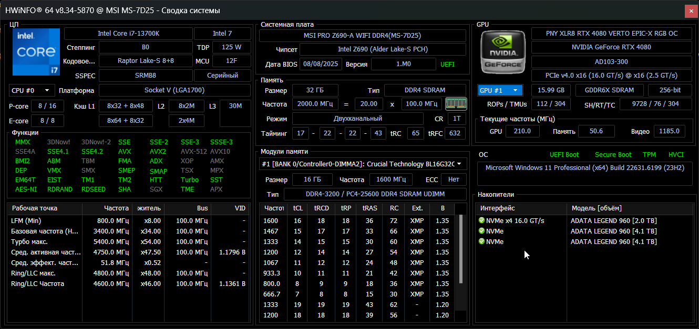Click the Intel Core i7-13700K field
Screen dimensions: 699x329
click(128, 34)
